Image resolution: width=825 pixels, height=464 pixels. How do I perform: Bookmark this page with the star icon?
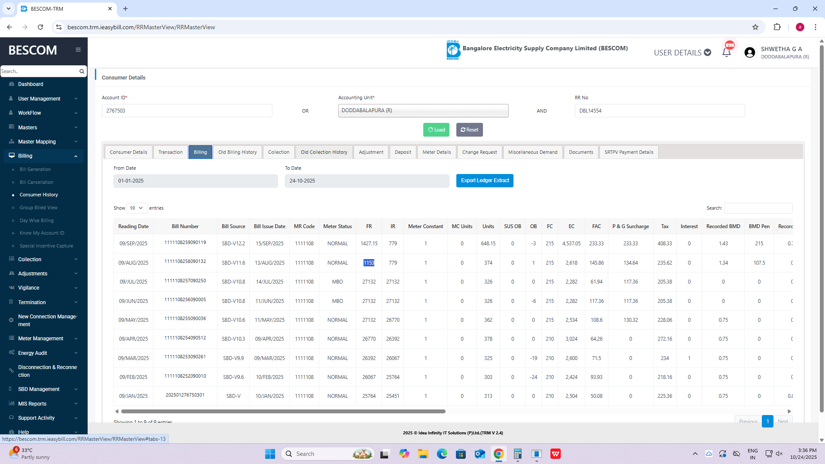(755, 27)
